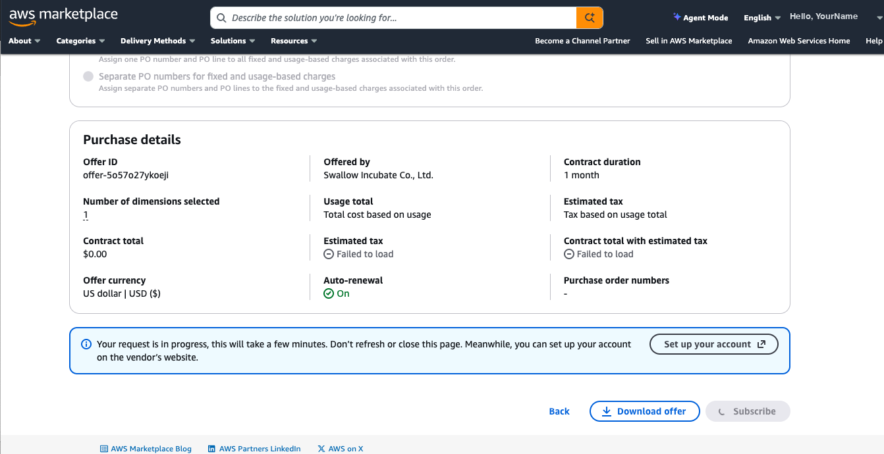Open Amazon Web Services Home
Image resolution: width=884 pixels, height=454 pixels.
click(799, 41)
